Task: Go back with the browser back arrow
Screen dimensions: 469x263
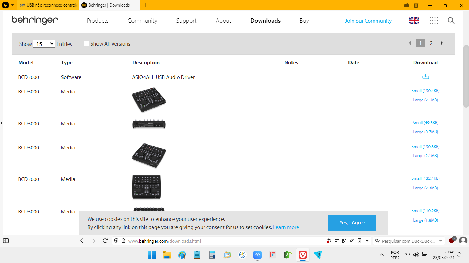Action: [x=82, y=241]
